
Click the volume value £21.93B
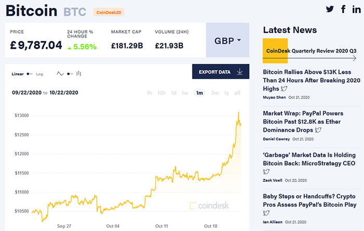(x=169, y=46)
